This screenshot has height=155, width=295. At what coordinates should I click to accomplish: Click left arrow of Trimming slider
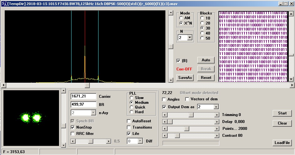[x=165, y=115]
